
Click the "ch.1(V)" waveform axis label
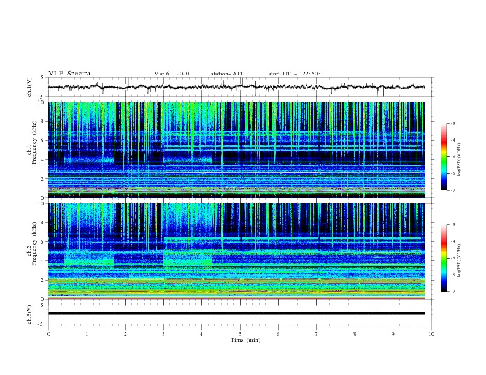pyautogui.click(x=29, y=87)
